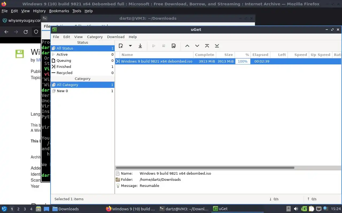The image size is (342, 213).
Task: Click the green uGet tray icon
Action: point(304,209)
